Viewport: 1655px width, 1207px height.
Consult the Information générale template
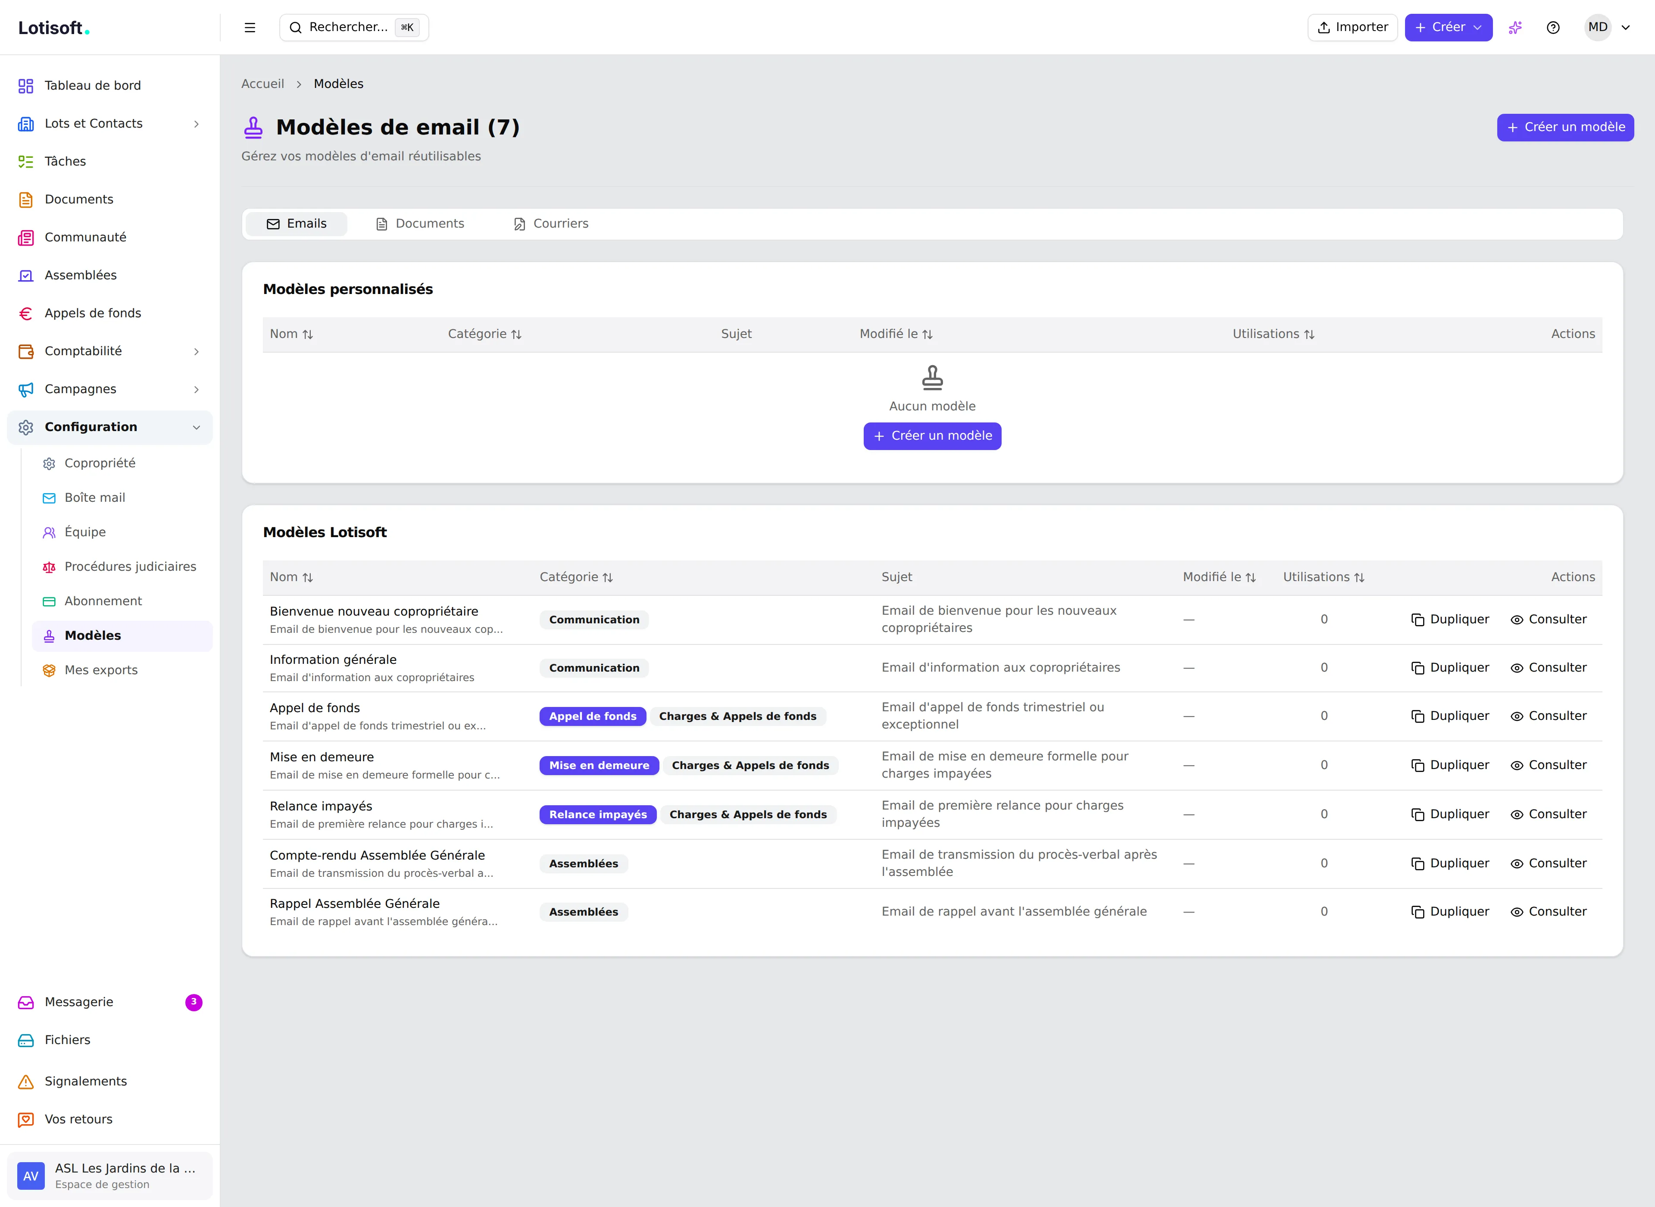(1549, 668)
